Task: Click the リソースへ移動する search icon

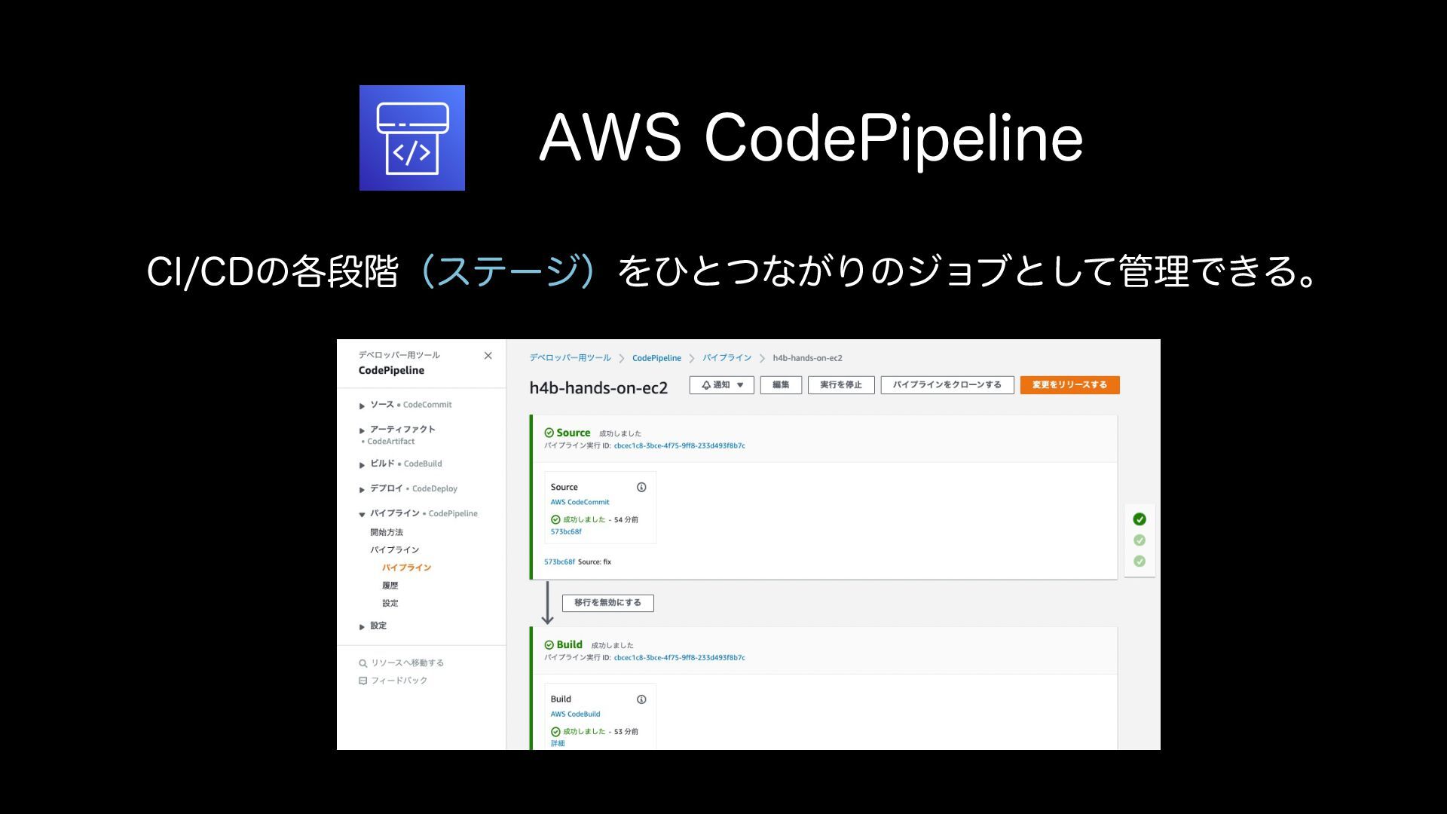Action: (363, 663)
